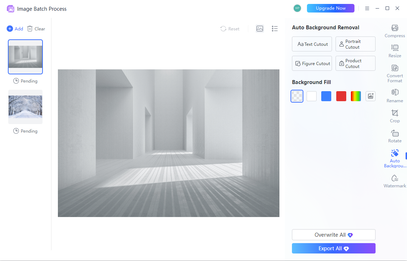Pick the Product Cutout option
This screenshot has height=261, width=407.
pyautogui.click(x=355, y=63)
